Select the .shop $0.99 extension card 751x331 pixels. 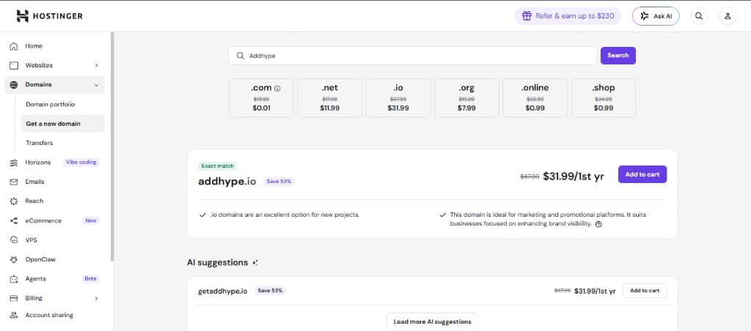pyautogui.click(x=604, y=98)
